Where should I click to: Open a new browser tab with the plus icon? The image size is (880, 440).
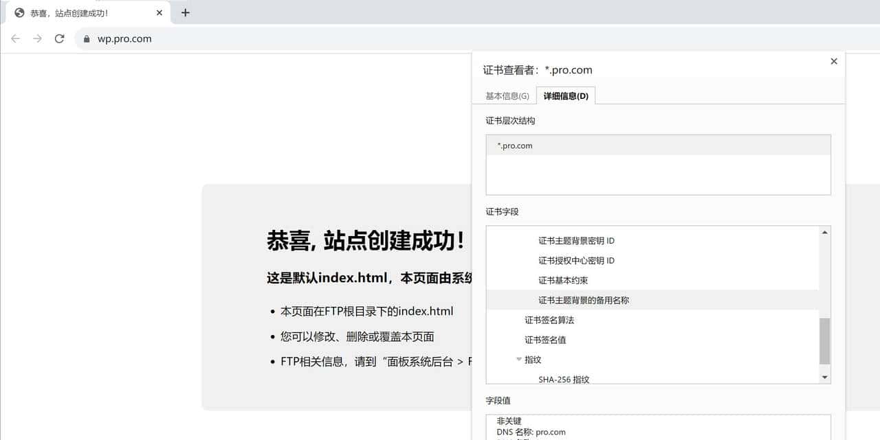click(186, 12)
